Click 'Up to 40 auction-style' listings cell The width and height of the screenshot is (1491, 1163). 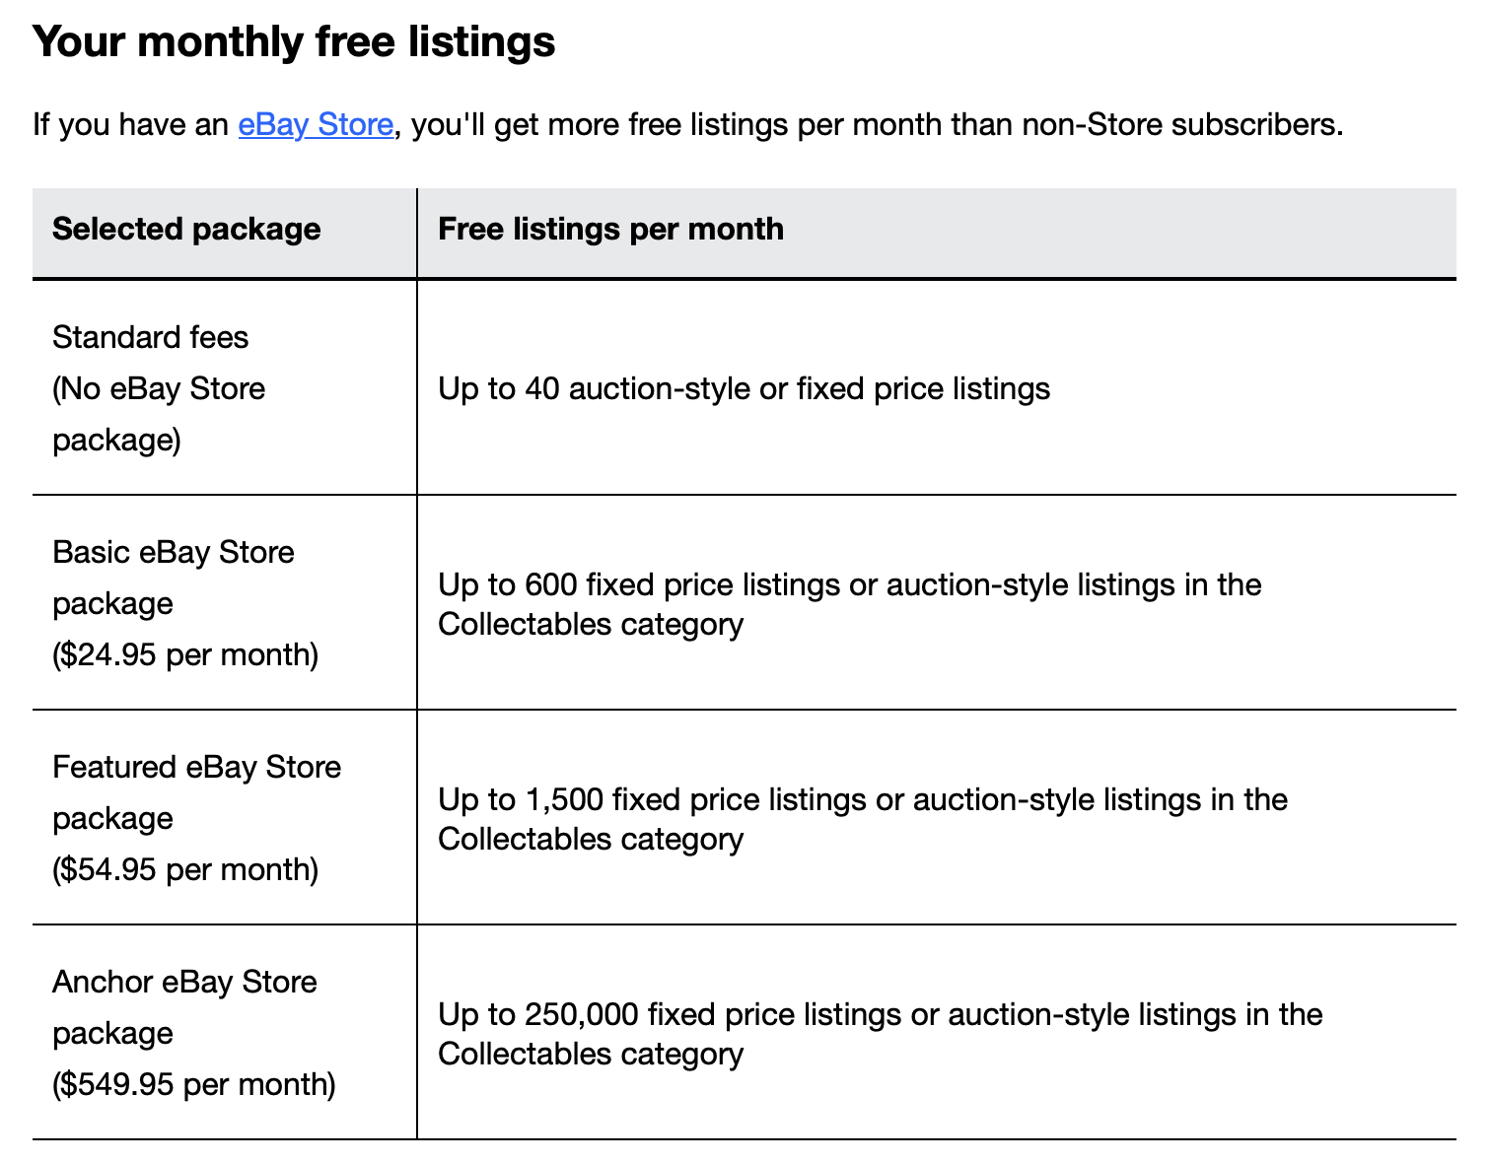tap(937, 388)
